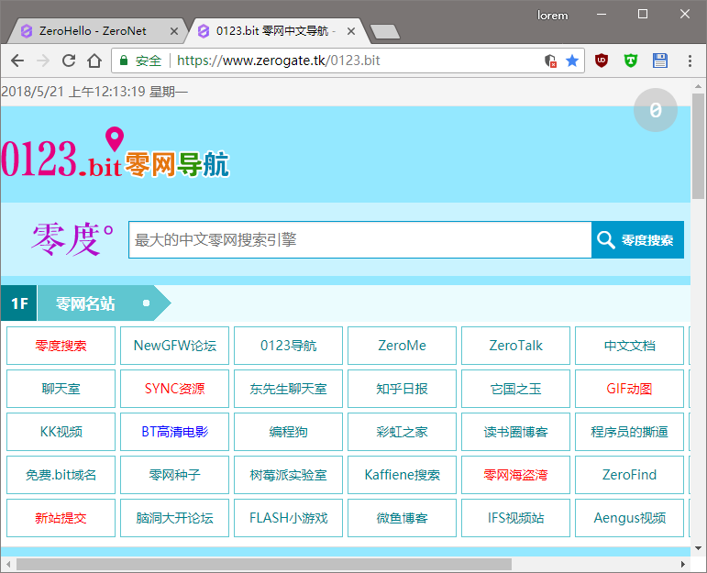This screenshot has width=707, height=573.
Task: Visit the 东先生聊天室 link
Action: click(288, 389)
